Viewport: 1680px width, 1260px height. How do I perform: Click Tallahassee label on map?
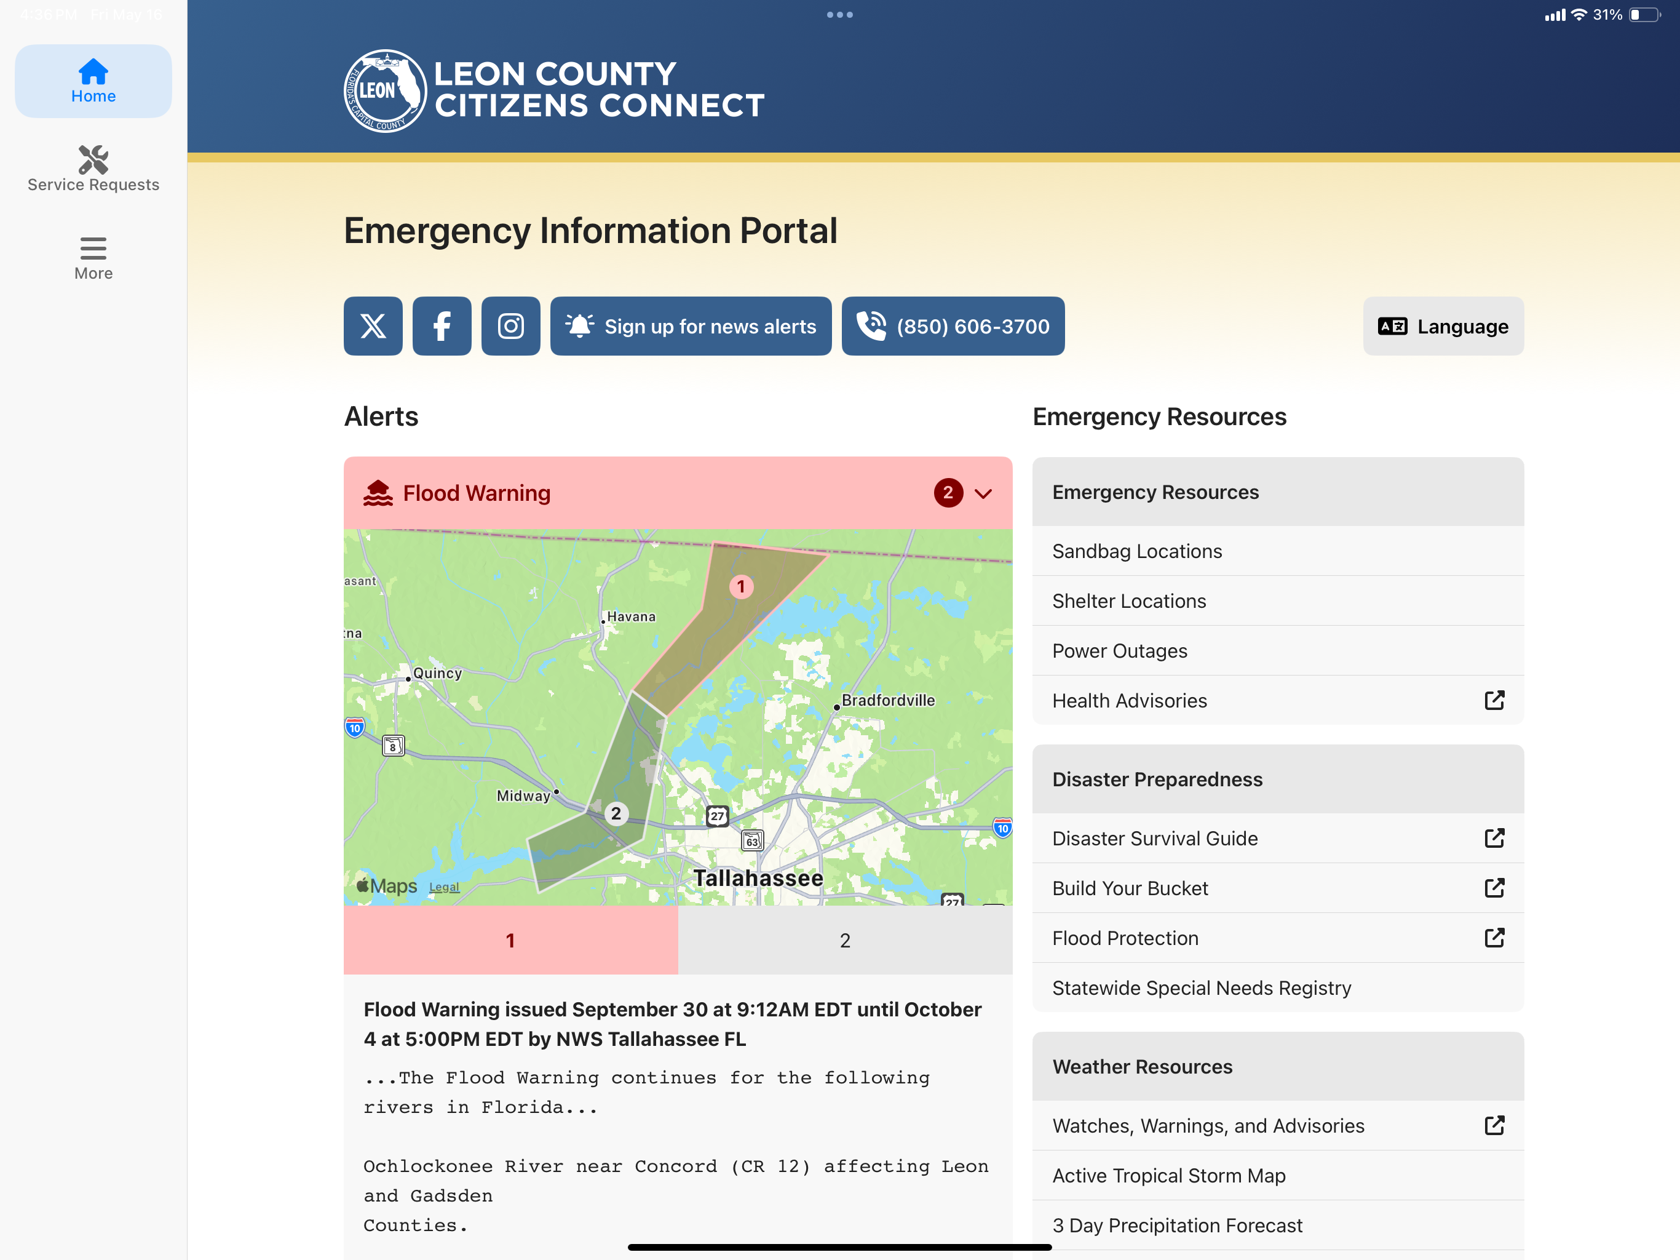(758, 878)
